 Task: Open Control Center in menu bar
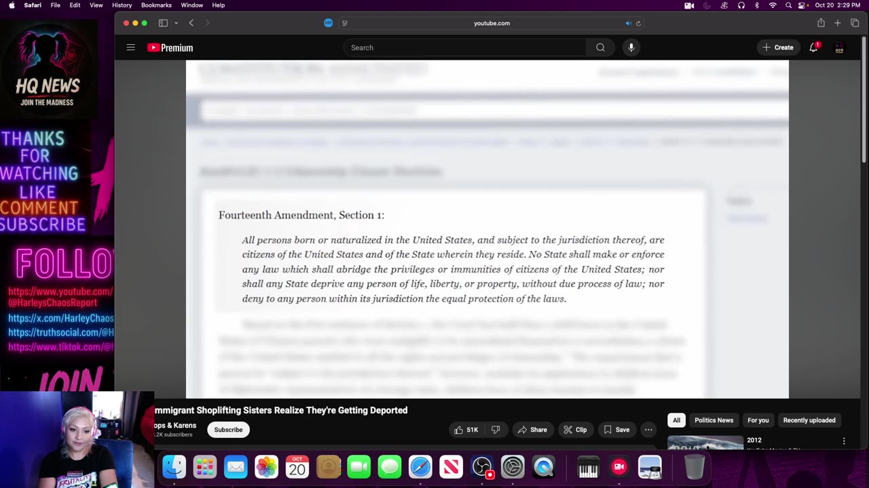802,5
